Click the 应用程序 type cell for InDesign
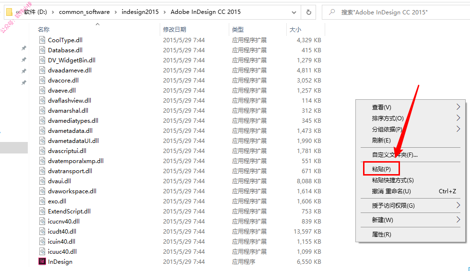 (244, 262)
